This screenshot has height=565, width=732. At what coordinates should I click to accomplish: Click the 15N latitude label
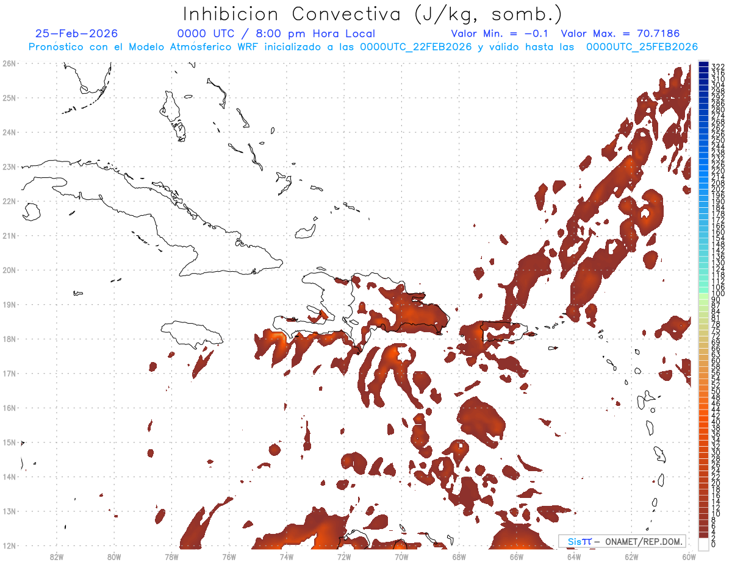click(x=9, y=442)
